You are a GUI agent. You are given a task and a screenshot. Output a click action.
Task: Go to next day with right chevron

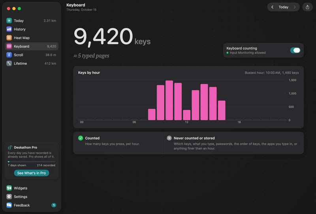pos(295,7)
